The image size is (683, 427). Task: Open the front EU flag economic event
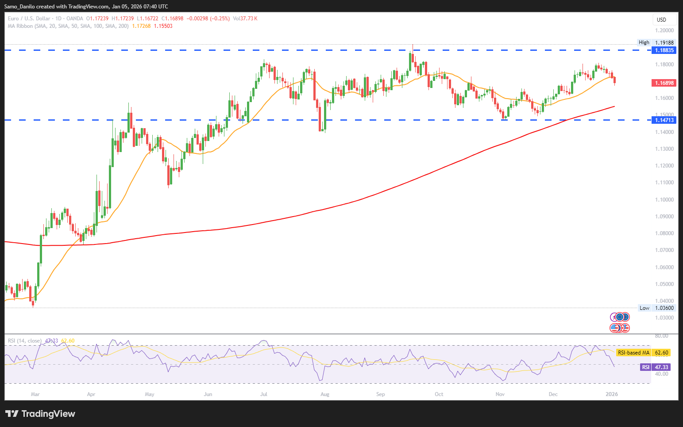(620, 317)
